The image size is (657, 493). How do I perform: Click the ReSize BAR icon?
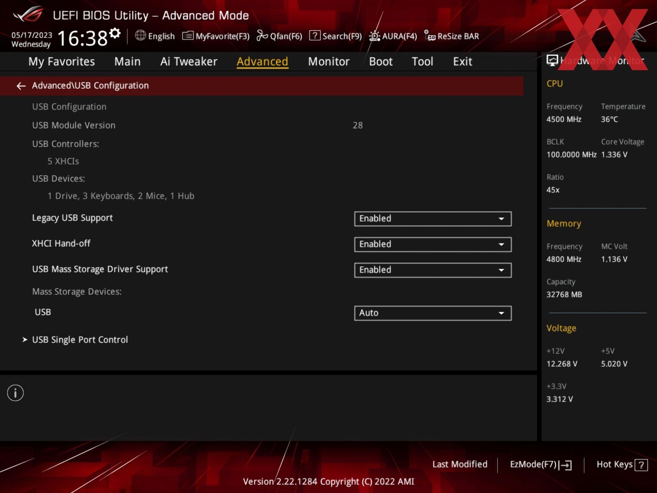click(430, 36)
